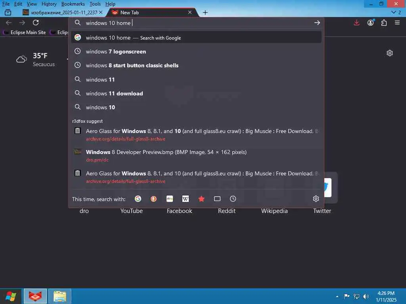The height and width of the screenshot is (304, 406).
Task: Open a new tab with plus button
Action: (x=205, y=12)
